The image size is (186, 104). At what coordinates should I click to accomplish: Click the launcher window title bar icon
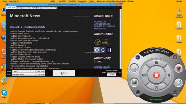pyautogui.click(x=7, y=5)
